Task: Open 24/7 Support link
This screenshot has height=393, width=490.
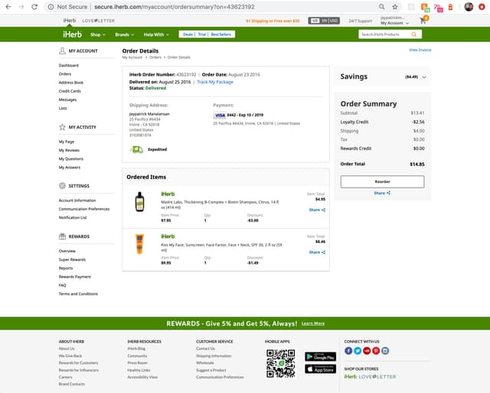Action: (x=361, y=21)
